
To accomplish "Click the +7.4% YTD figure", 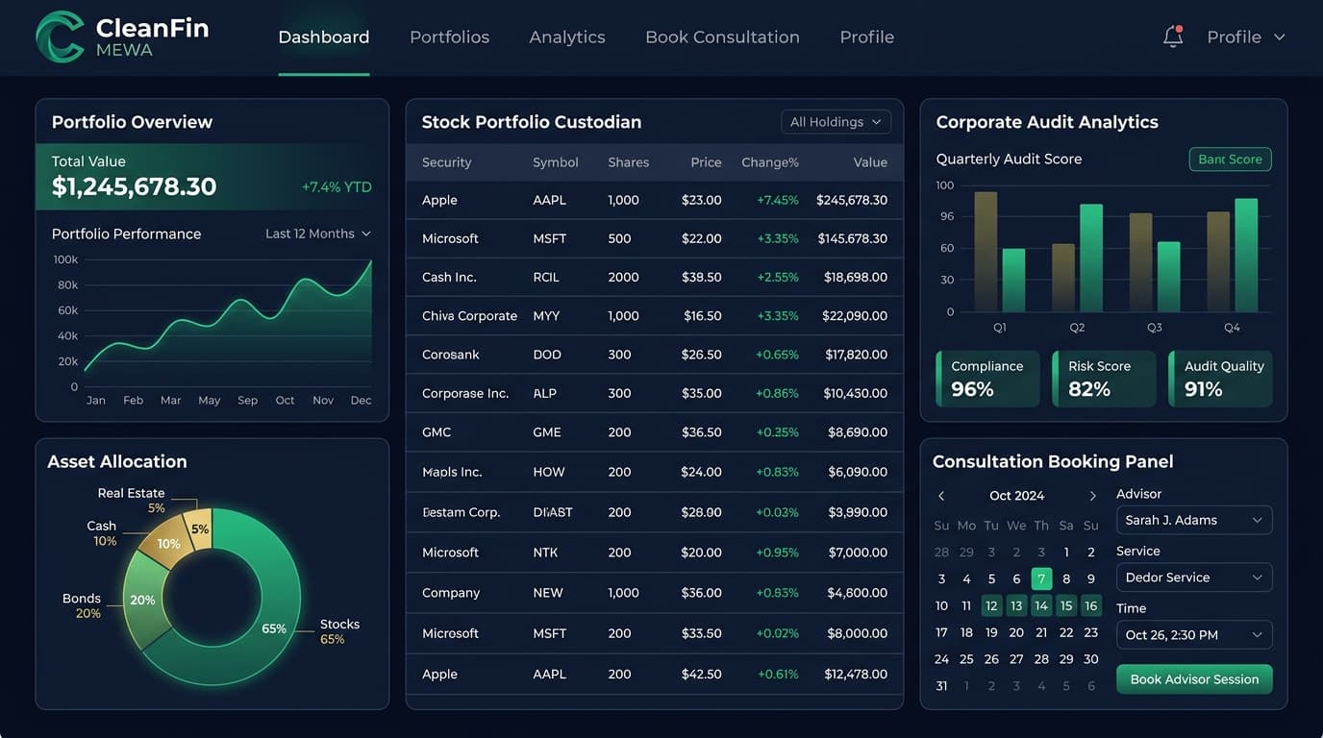I will pos(337,187).
